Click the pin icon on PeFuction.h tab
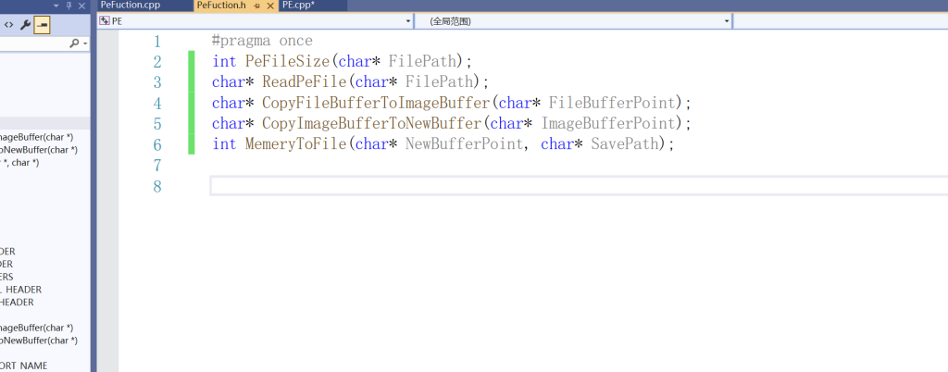The image size is (948, 372). tap(256, 6)
